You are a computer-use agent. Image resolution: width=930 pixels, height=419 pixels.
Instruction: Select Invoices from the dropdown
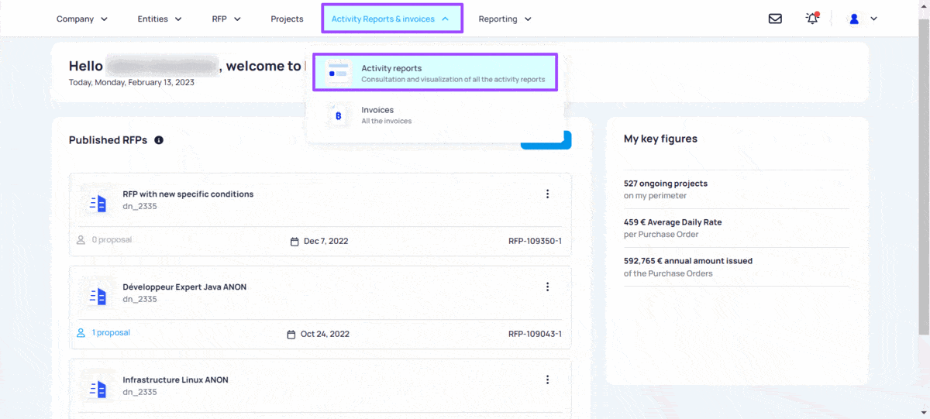(435, 115)
